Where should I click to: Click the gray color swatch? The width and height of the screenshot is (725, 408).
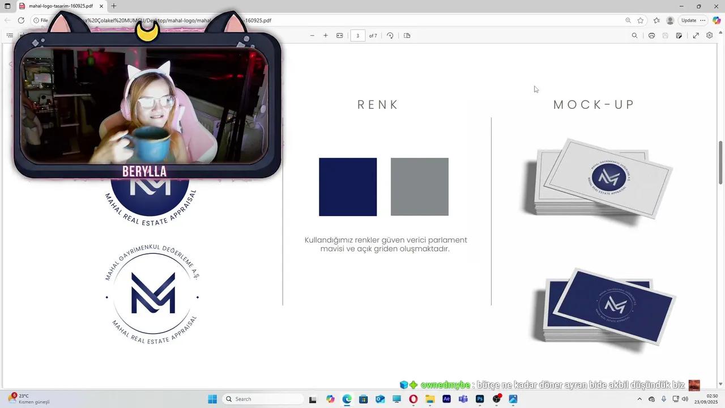[x=420, y=187]
